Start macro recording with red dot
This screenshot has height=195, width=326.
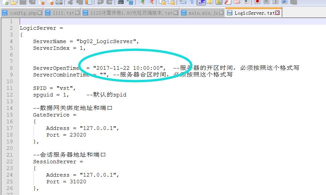pyautogui.click(x=257, y=2)
